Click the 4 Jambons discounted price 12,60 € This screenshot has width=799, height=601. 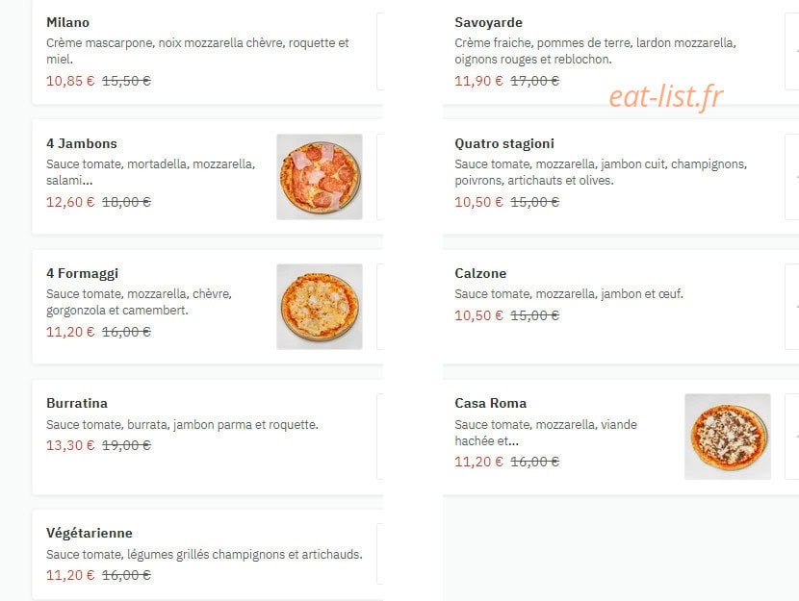(x=70, y=202)
